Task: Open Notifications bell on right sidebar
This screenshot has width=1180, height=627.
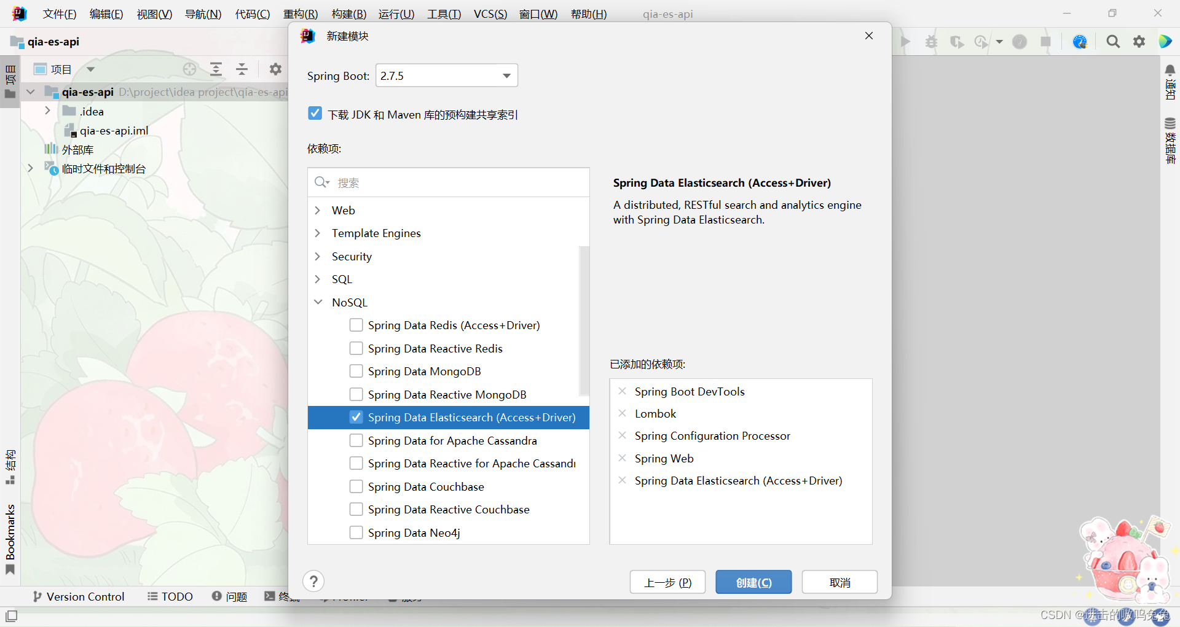Action: coord(1170,82)
